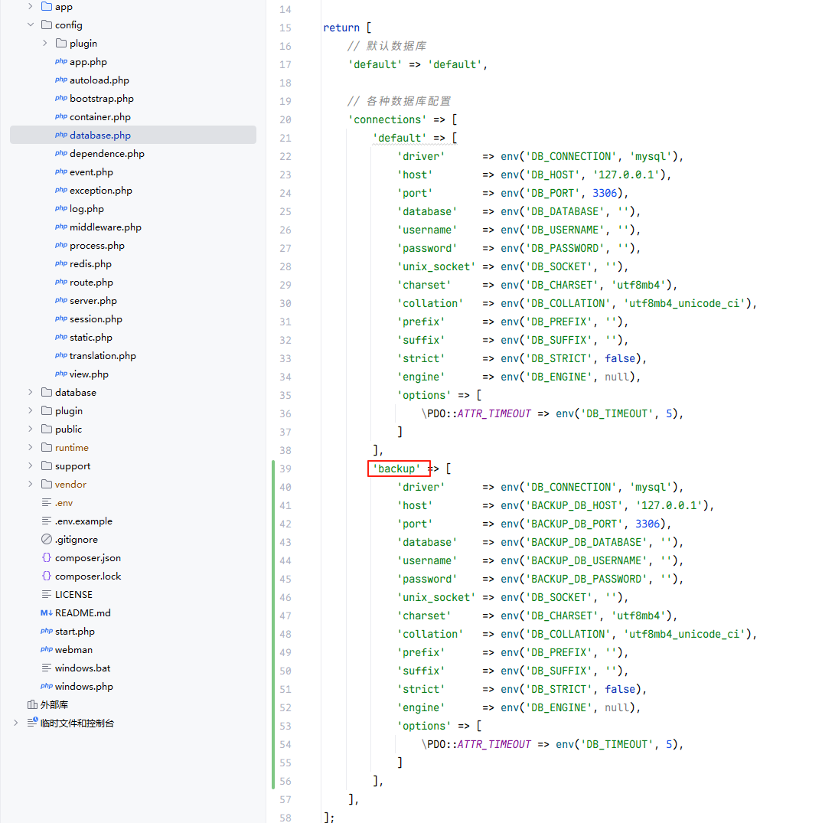
Task: Click the app folder icon
Action: pos(47,6)
